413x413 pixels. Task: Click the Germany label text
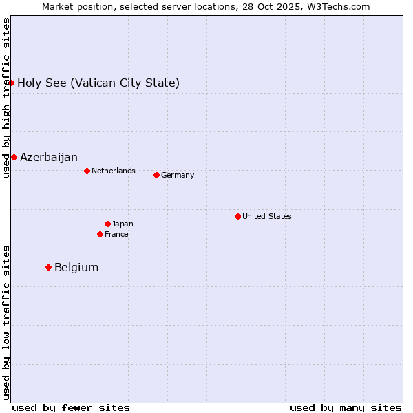178,176
